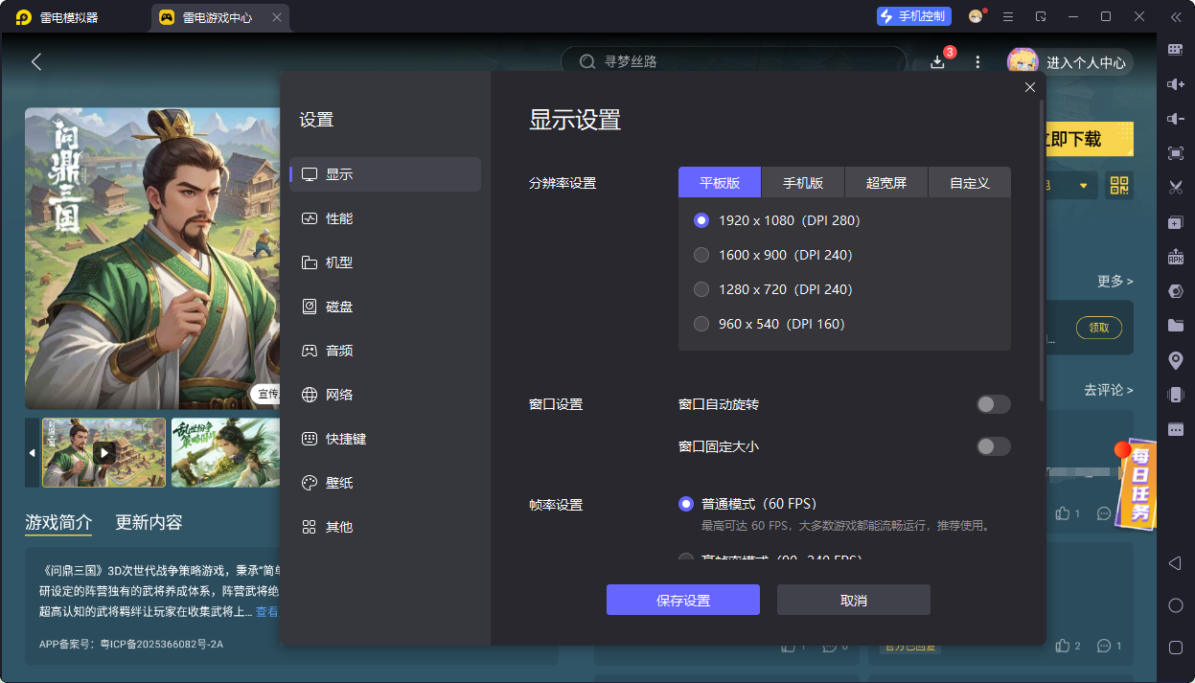Open shared folder icon in sidebar
Image resolution: width=1195 pixels, height=683 pixels.
point(1176,326)
